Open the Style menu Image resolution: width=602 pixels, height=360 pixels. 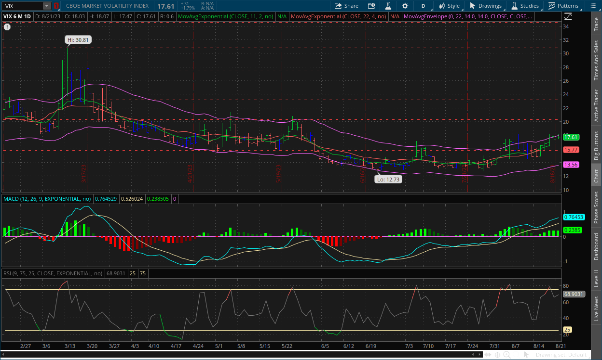tap(449, 6)
